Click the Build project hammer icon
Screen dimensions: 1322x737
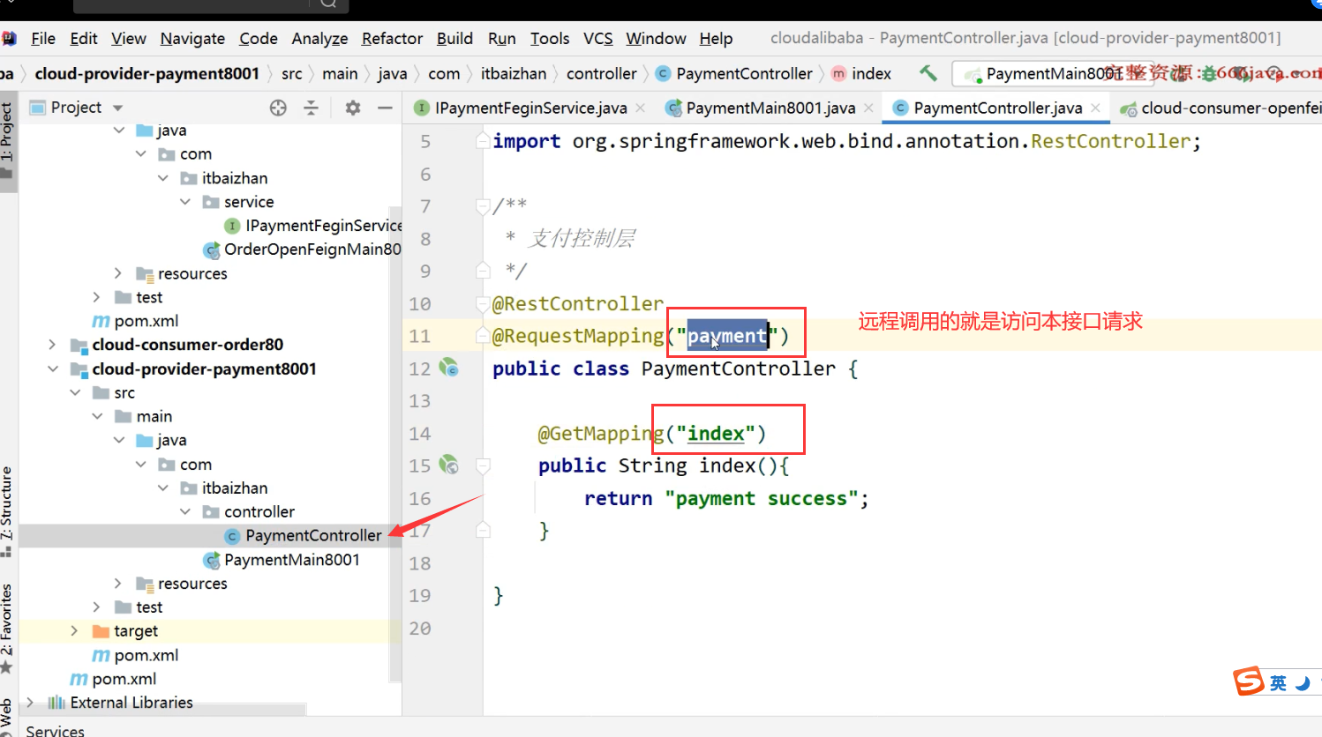coord(928,73)
